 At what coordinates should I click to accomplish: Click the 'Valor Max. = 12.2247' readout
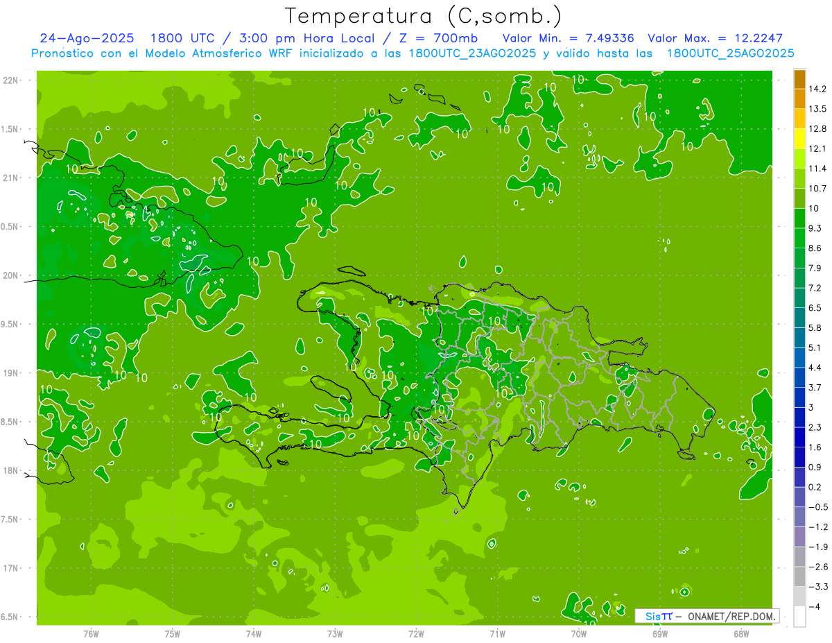(716, 38)
